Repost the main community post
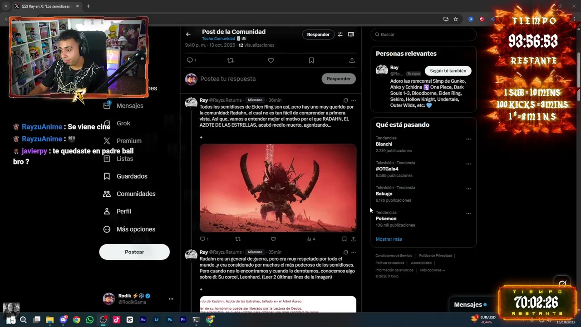Screen dimensions: 581x327 (x=230, y=60)
